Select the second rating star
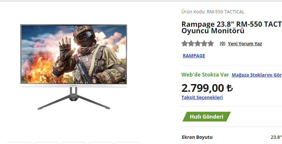282x144 pixels. pos(191,44)
